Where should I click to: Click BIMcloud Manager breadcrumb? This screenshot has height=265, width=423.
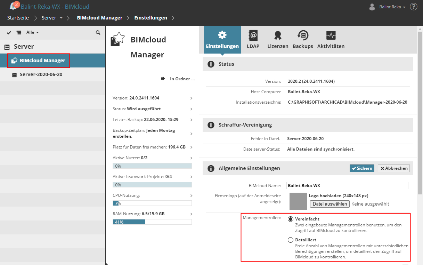pos(99,18)
